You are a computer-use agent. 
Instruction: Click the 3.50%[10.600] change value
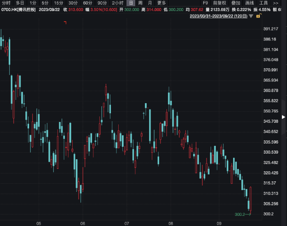point(103,10)
